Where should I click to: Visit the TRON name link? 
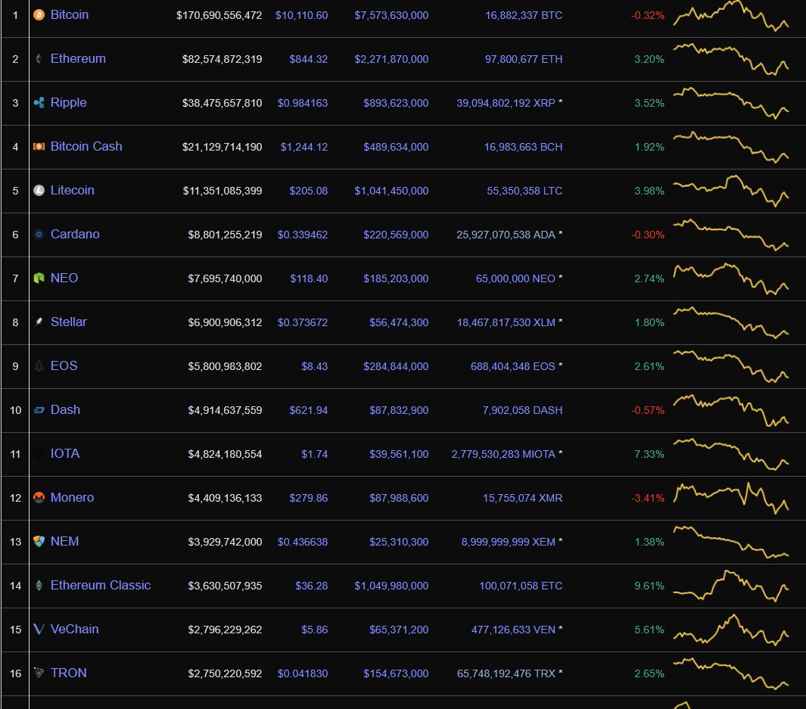tap(68, 673)
